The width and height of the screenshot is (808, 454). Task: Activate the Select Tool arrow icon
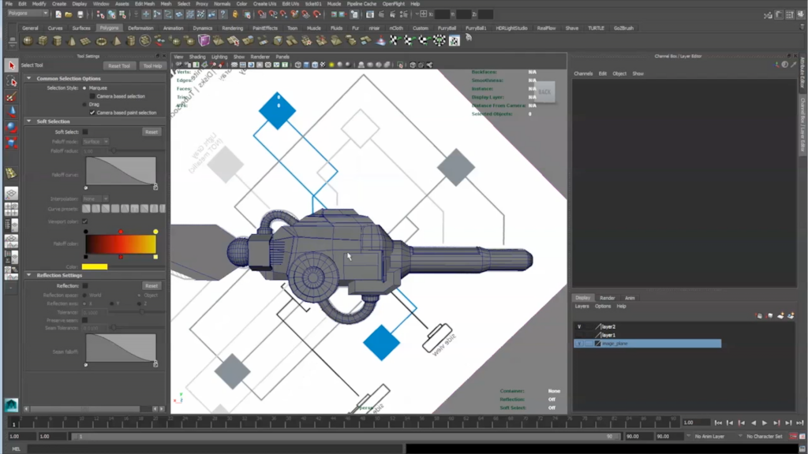[x=11, y=65]
